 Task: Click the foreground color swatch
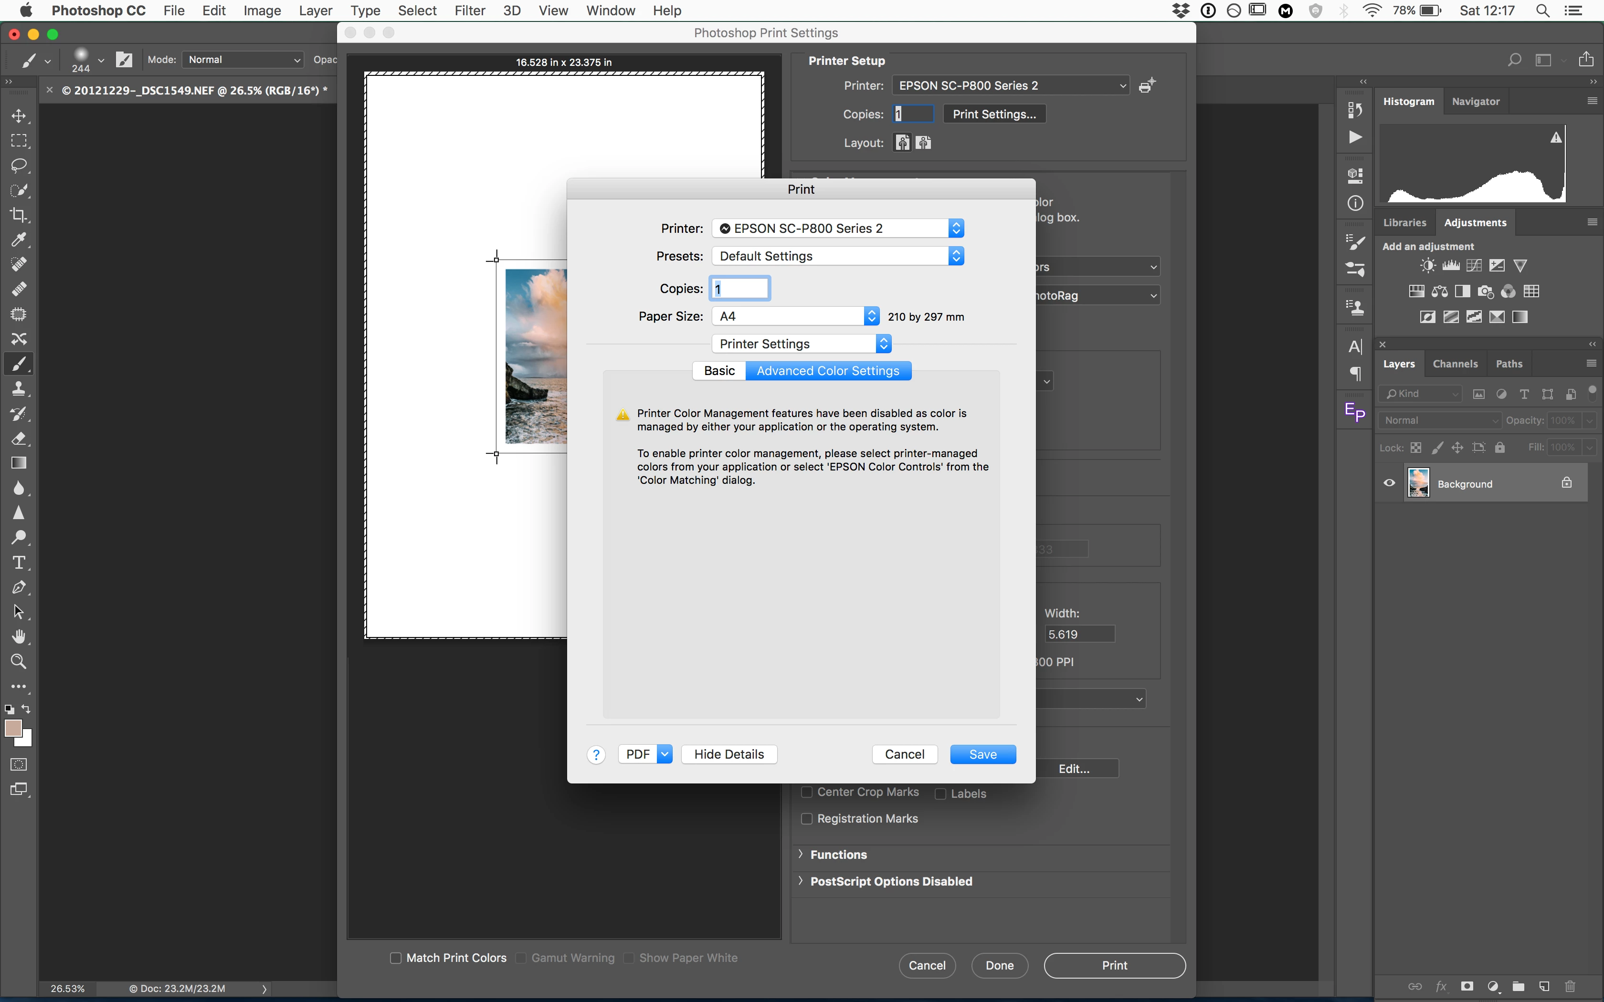pos(12,728)
